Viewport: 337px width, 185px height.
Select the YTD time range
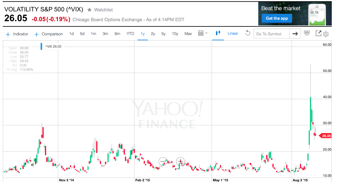[130, 34]
